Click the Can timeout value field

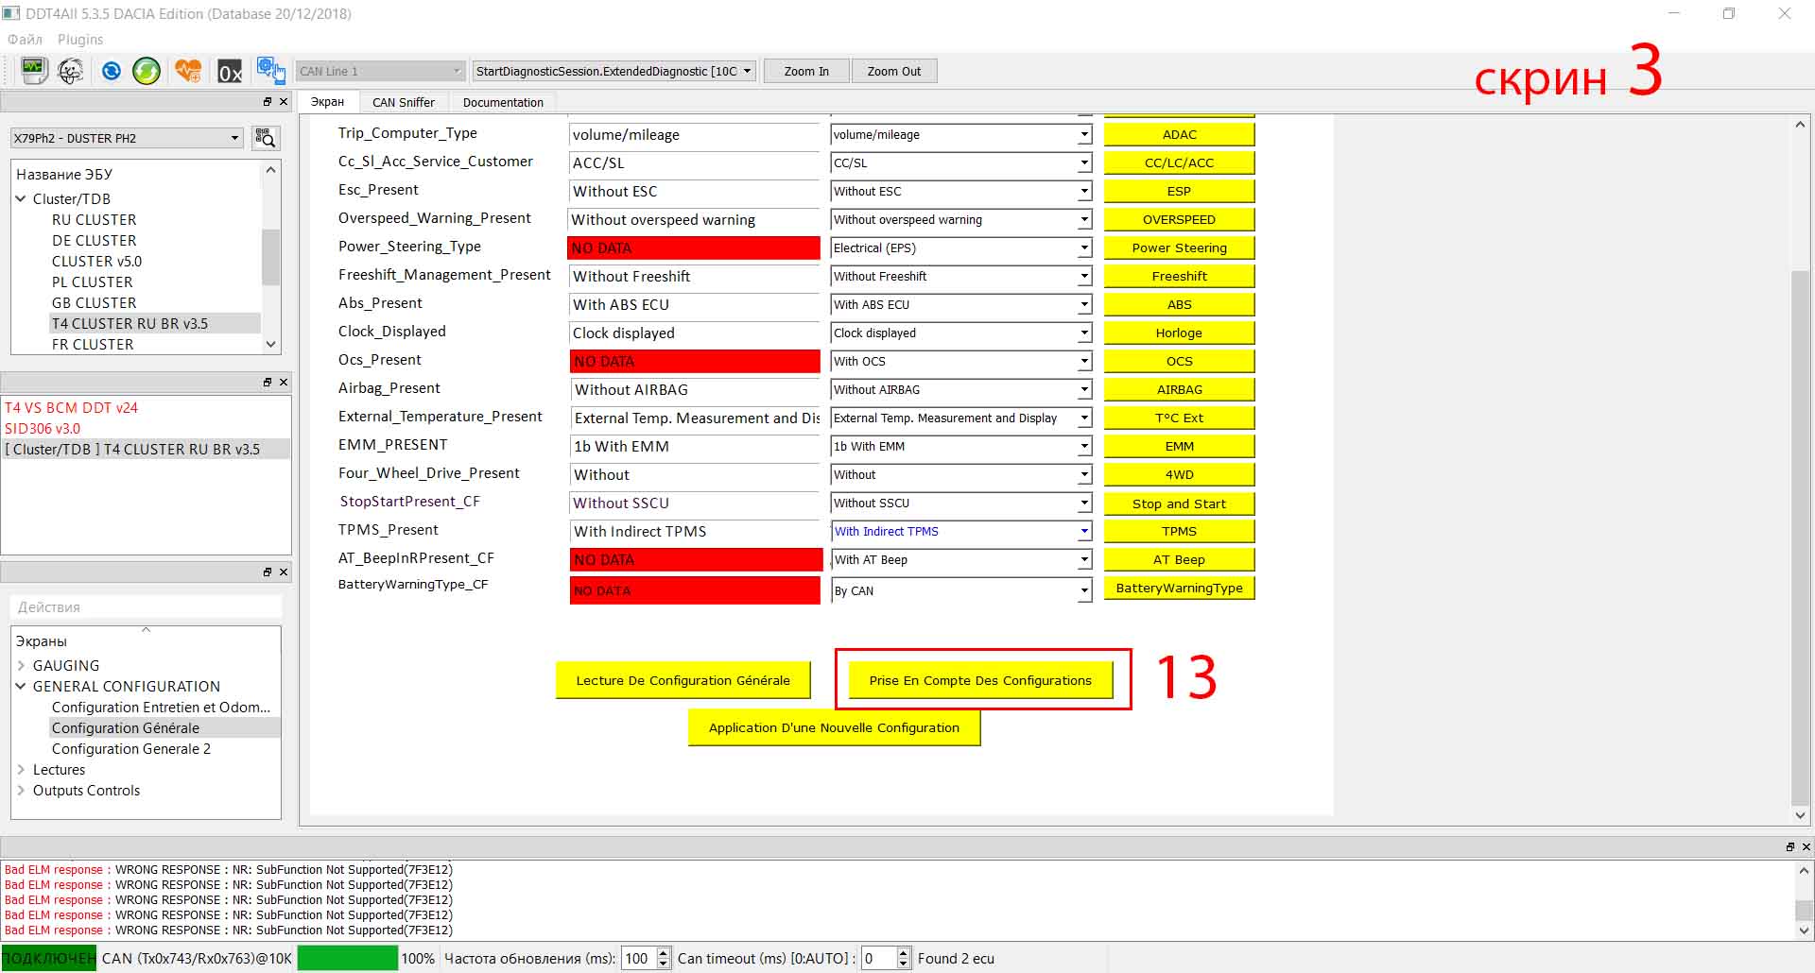pos(878,958)
